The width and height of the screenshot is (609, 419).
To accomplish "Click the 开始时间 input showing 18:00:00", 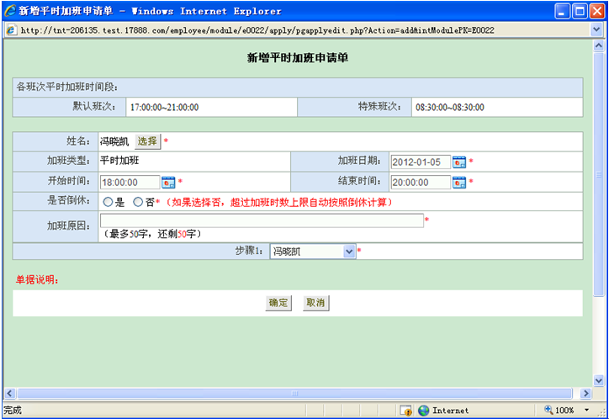I will click(130, 182).
